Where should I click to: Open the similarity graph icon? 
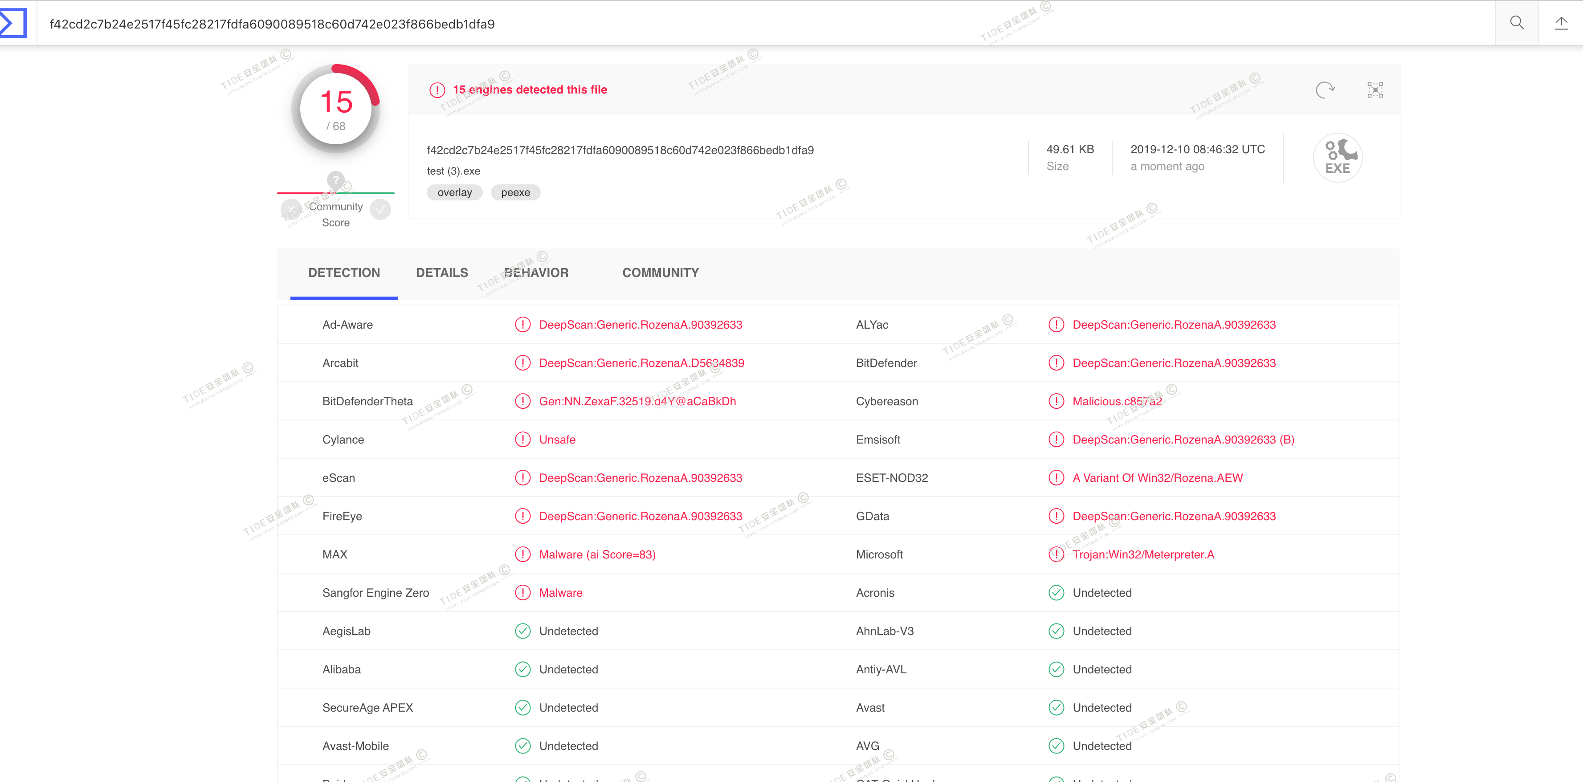click(1375, 90)
